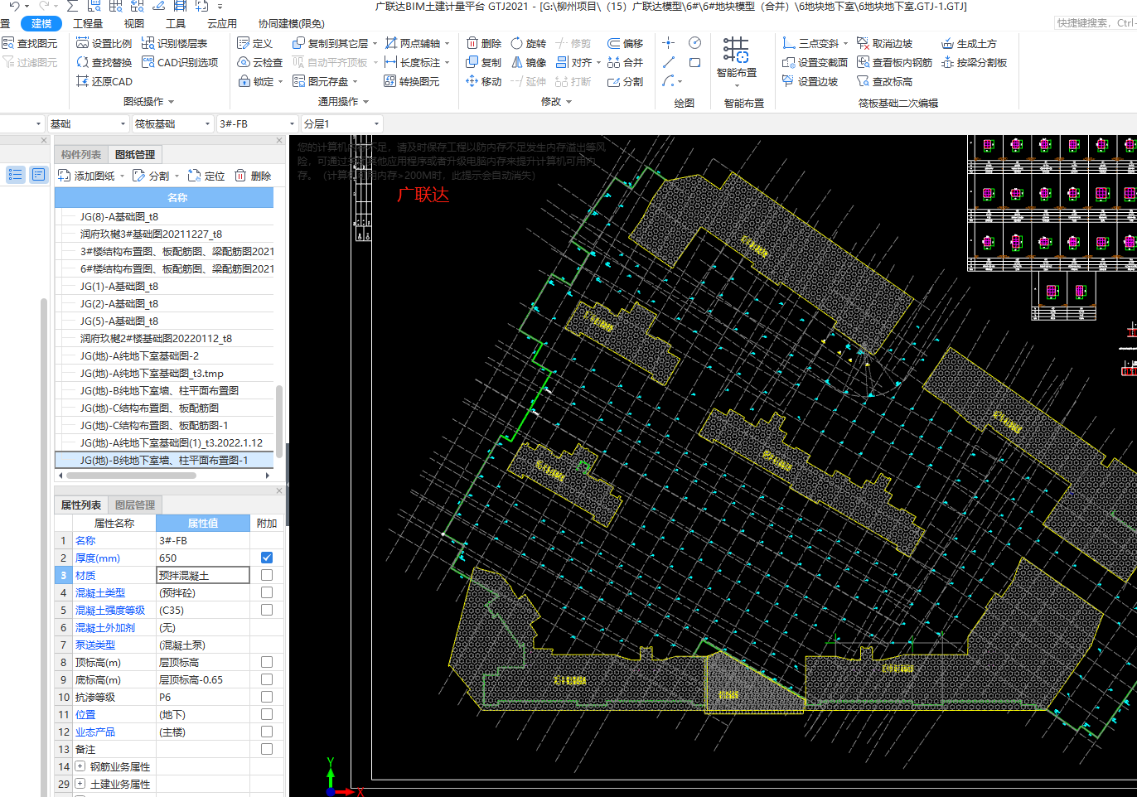Click the 转换图元 tool
1137x797 pixels.
pyautogui.click(x=411, y=81)
